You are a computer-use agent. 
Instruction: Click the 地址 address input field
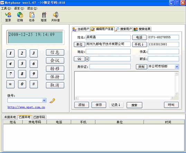click(x=108, y=52)
